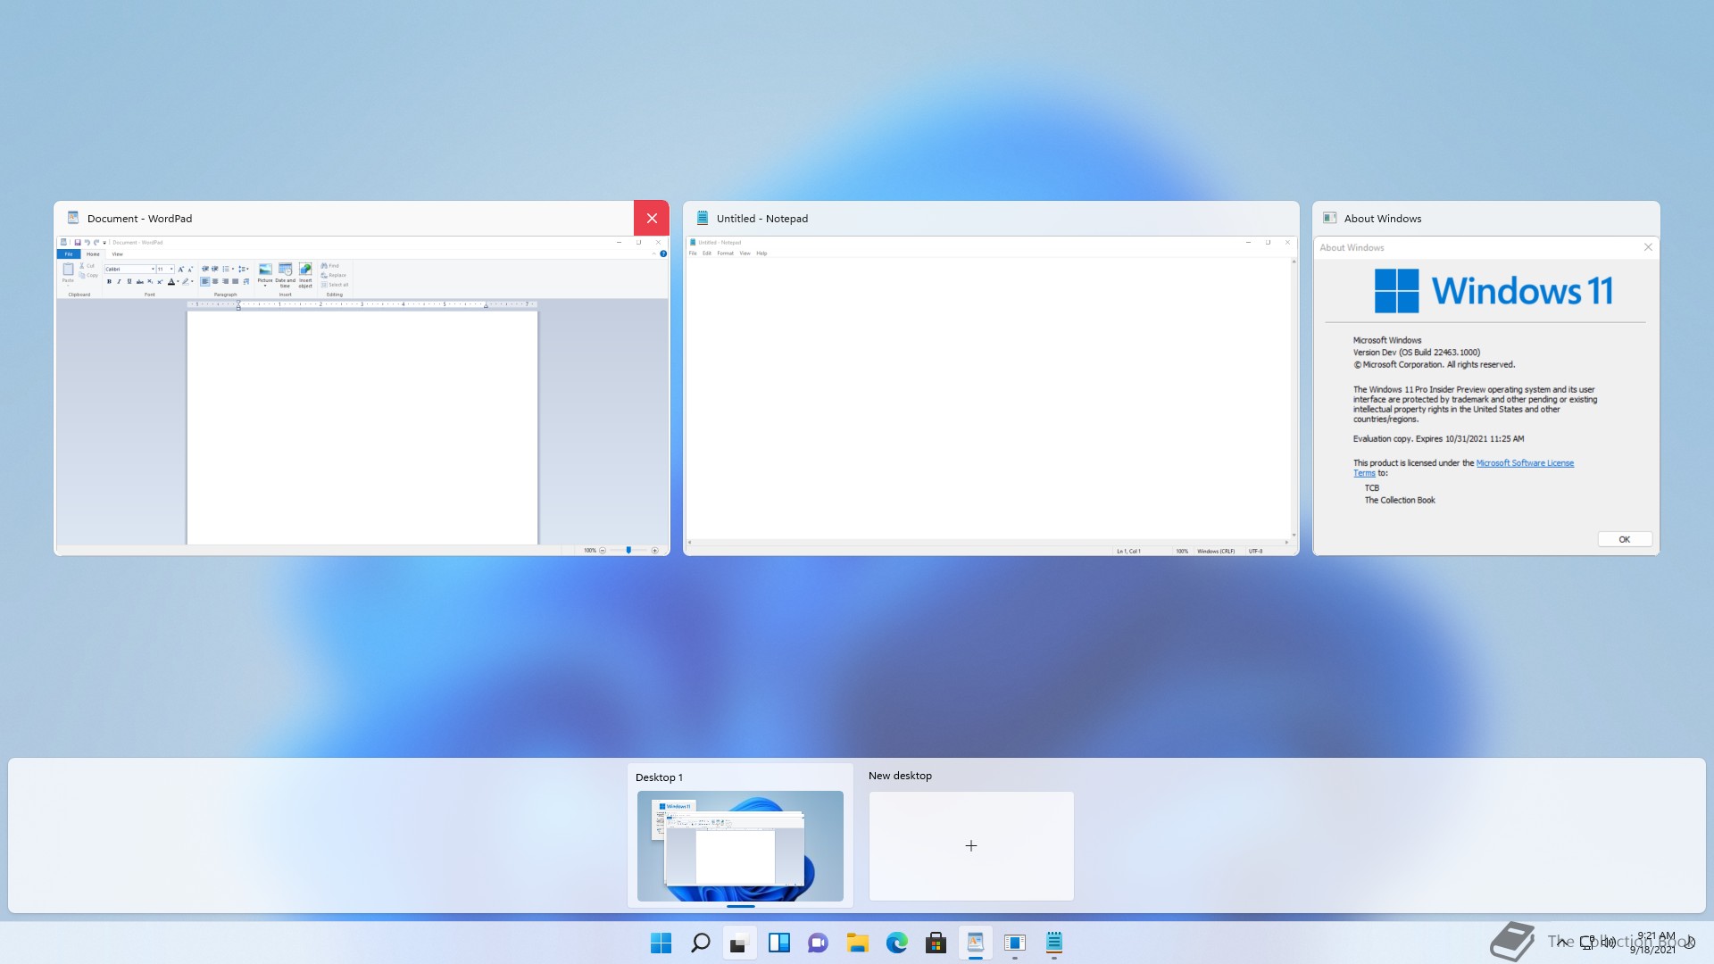Launch Microsoft Edge from the taskbar
The image size is (1714, 964).
pyautogui.click(x=896, y=943)
